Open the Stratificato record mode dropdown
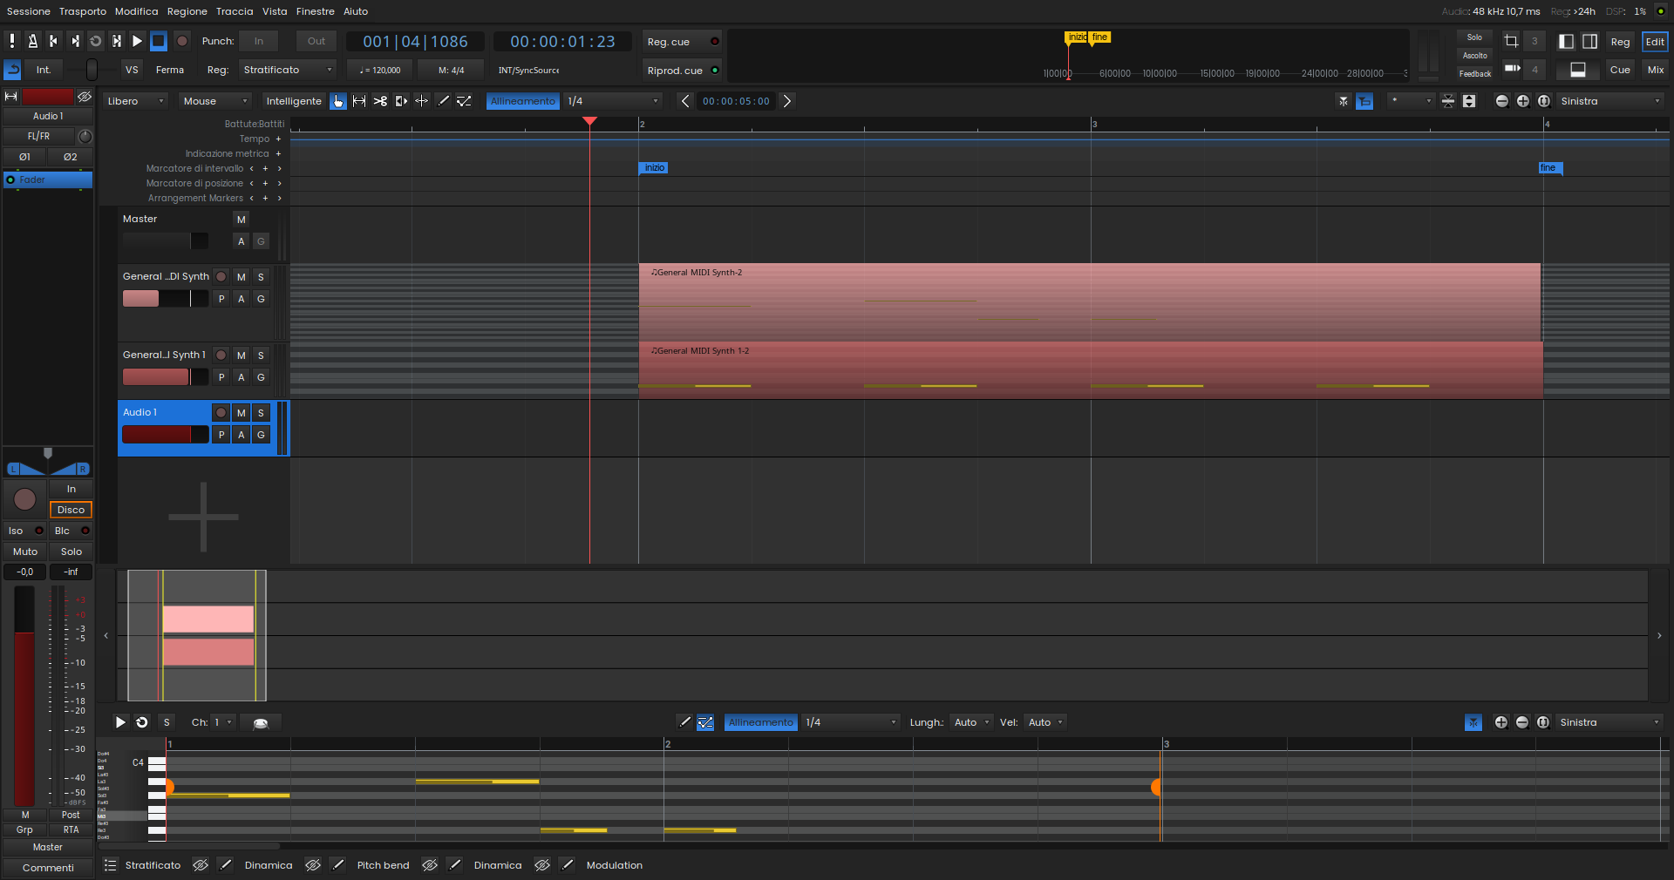The width and height of the screenshot is (1674, 880). [288, 70]
